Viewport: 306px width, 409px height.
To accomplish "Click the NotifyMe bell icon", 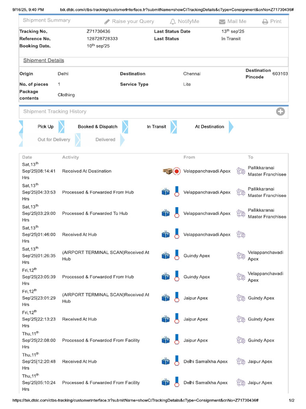I will tap(173, 22).
